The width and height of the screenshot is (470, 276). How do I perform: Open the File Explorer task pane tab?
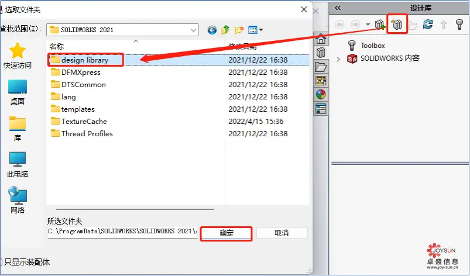pos(321,67)
